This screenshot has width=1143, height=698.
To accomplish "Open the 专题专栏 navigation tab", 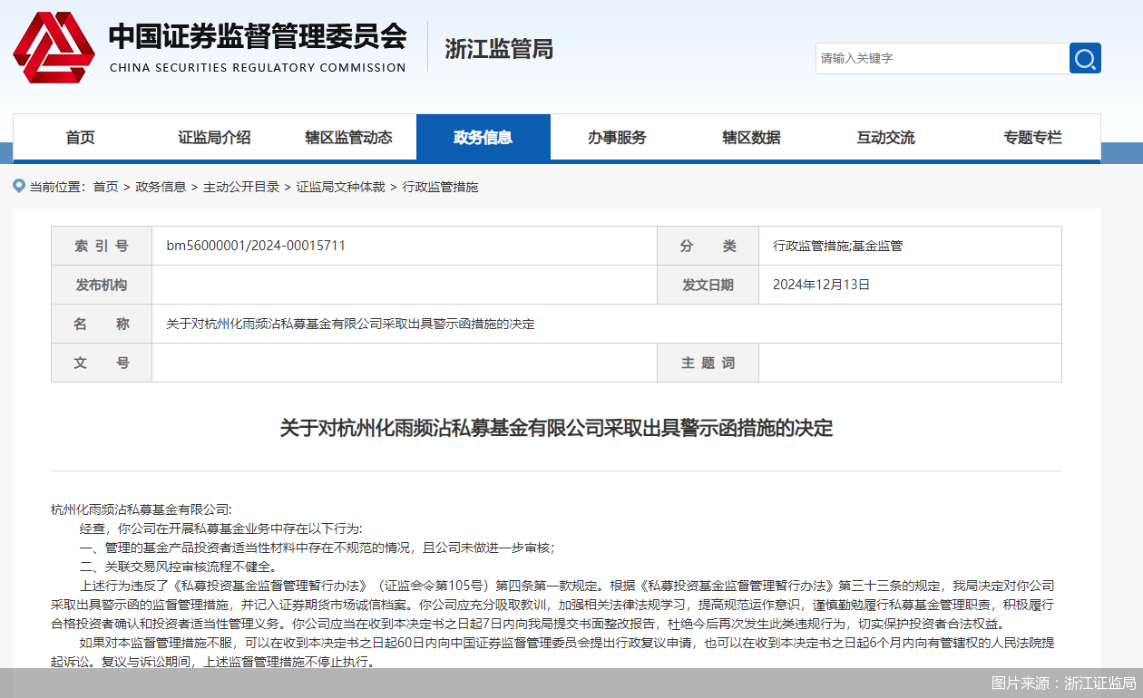I will 1032,138.
